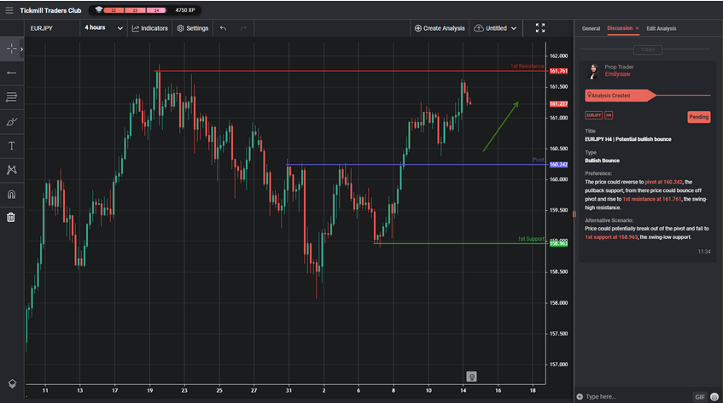Image resolution: width=723 pixels, height=403 pixels.
Task: Click the 4750 XP label
Action: (x=185, y=10)
